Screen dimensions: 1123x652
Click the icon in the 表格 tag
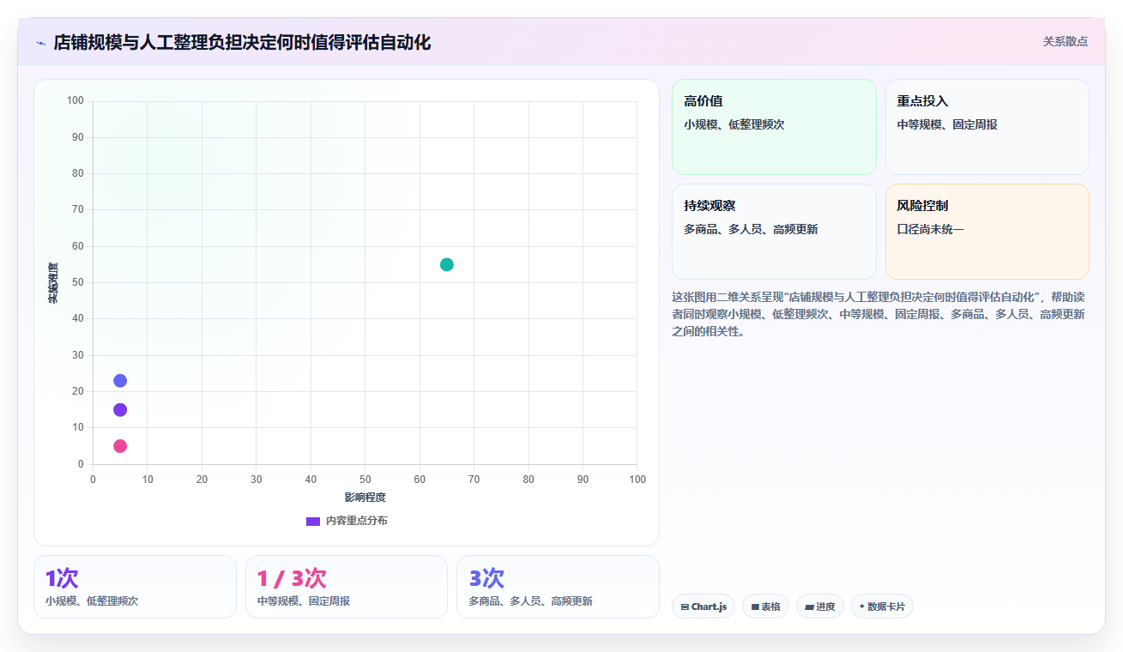[x=755, y=607]
